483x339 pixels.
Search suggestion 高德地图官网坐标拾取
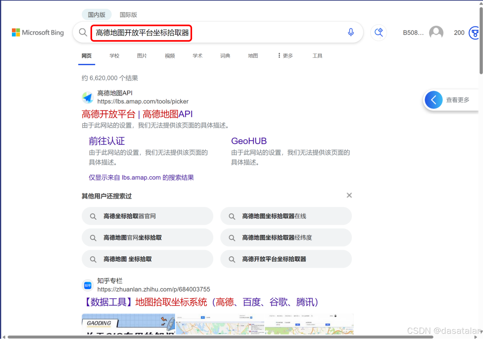tap(147, 237)
